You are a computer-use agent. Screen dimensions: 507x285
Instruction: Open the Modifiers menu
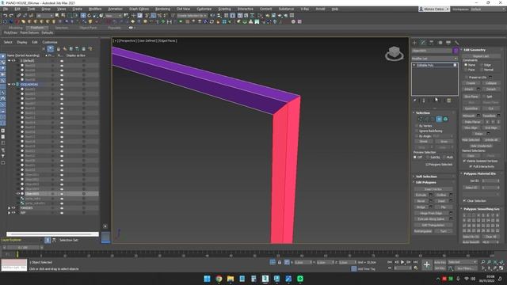pos(95,9)
